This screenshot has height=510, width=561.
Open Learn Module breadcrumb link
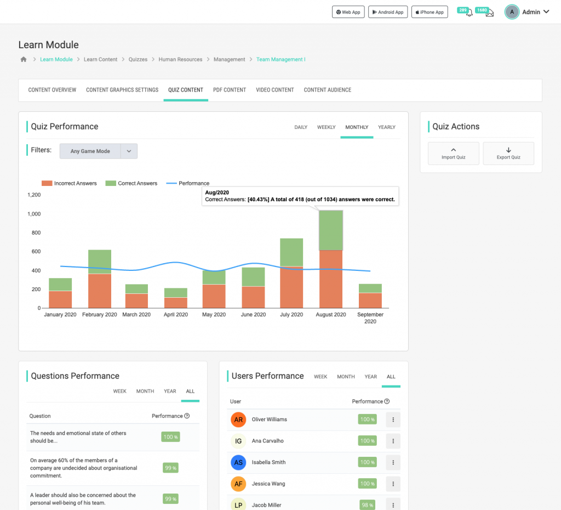tap(56, 59)
